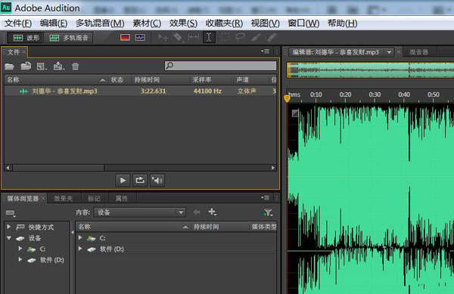Viewport: 454px width, 294px height.
Task: Switch to the 效果夹 tab
Action: (64, 198)
